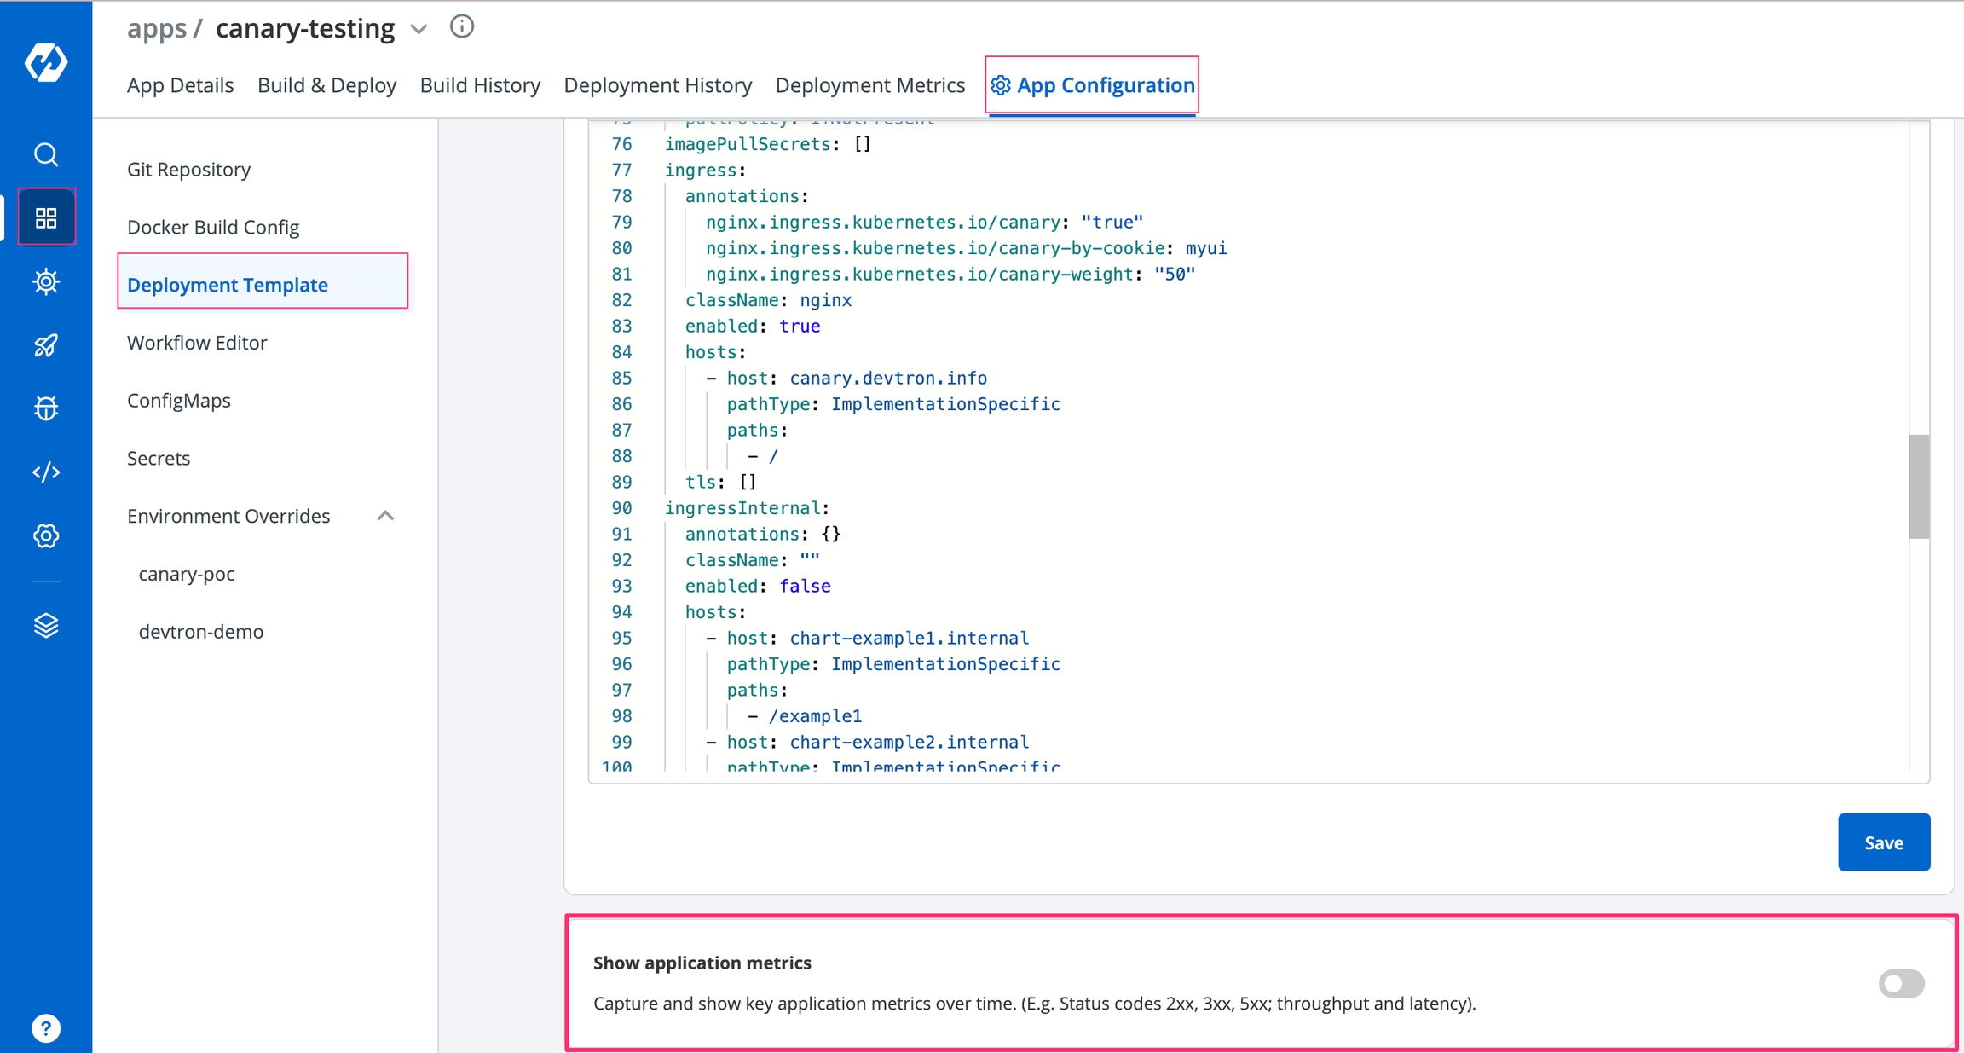Open search from the sidebar icon
Image resolution: width=1964 pixels, height=1053 pixels.
46,154
